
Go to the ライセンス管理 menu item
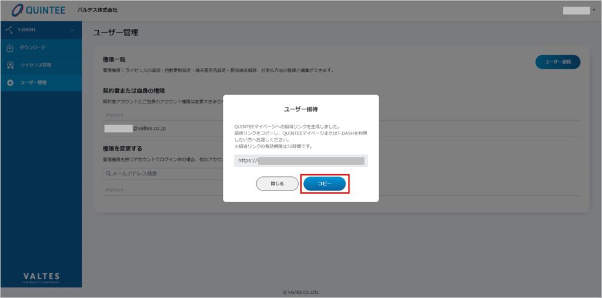pos(36,65)
